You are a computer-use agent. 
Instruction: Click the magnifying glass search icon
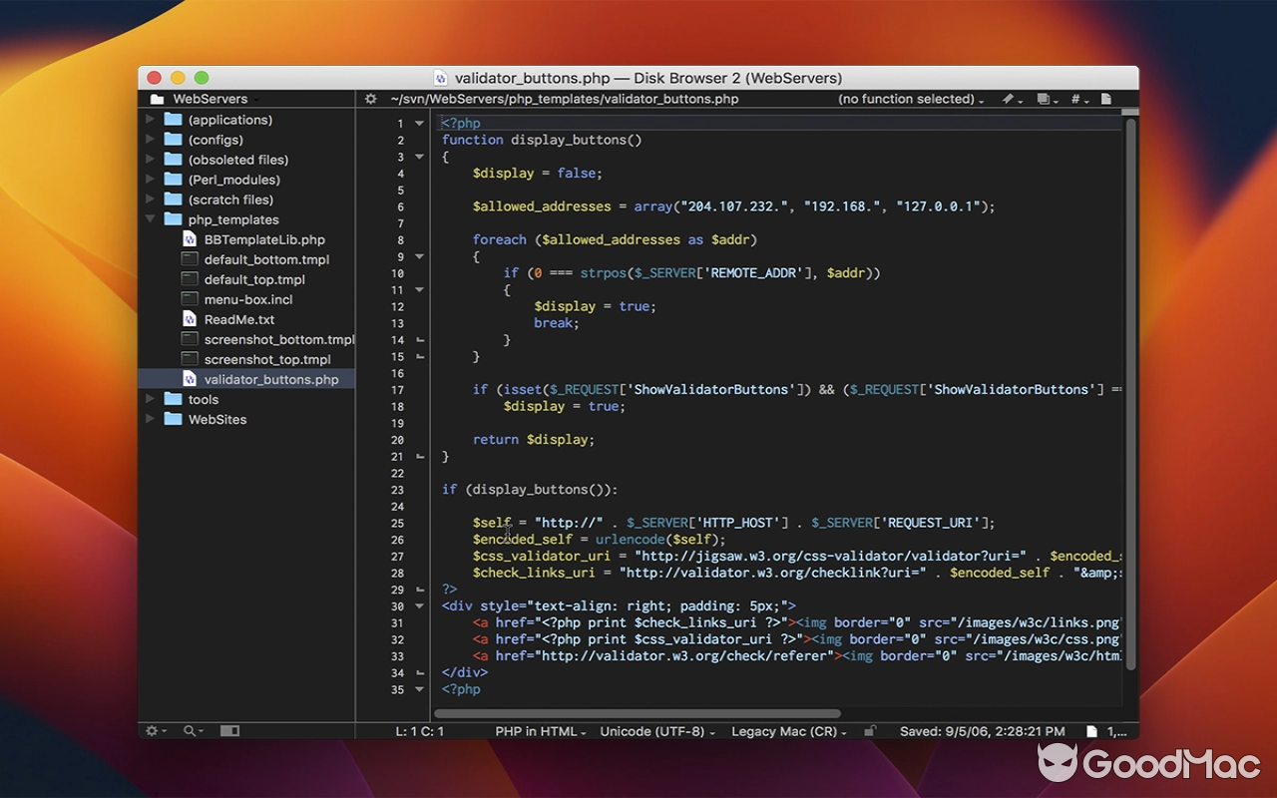(x=190, y=730)
